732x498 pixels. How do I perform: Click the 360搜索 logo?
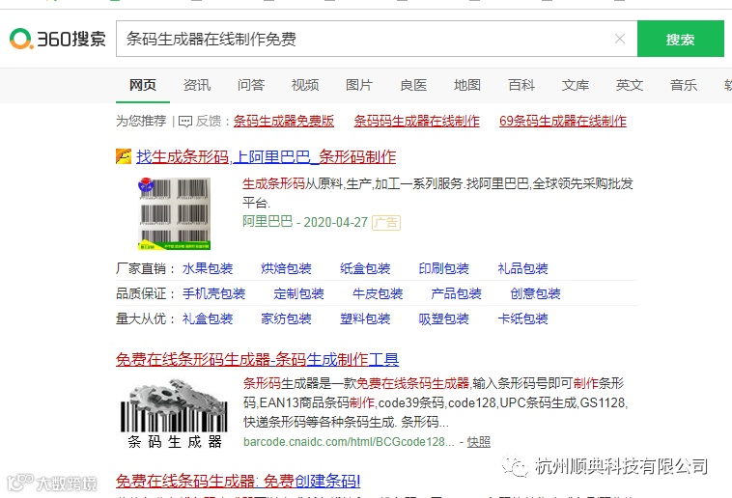[57, 39]
